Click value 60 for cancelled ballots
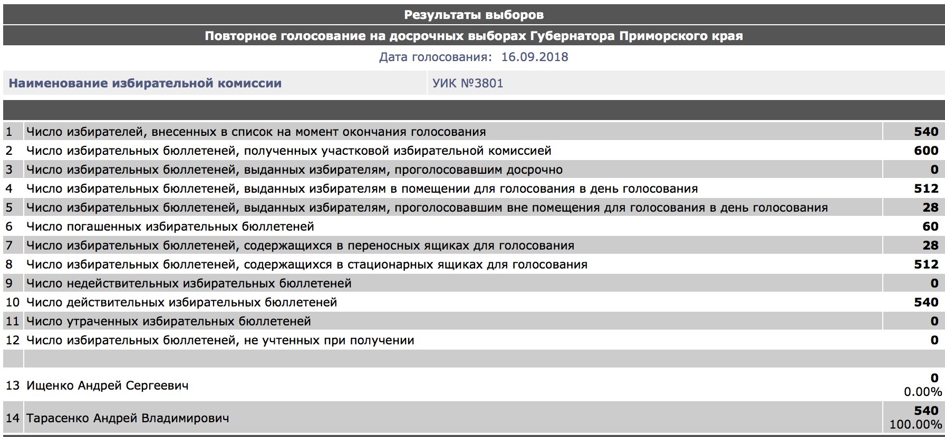 930,226
